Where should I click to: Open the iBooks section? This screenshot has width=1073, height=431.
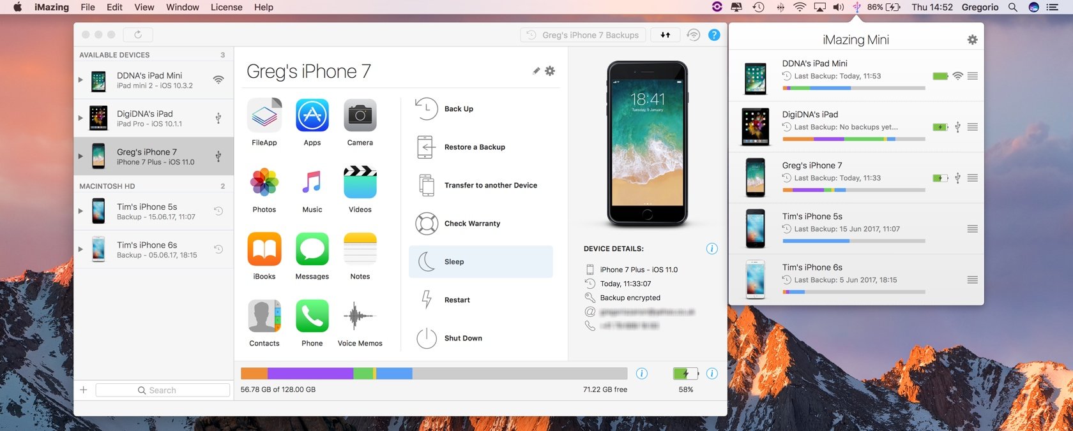point(264,249)
